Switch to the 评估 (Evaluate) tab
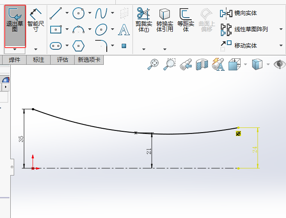Screen dimensions: 286x218 point(62,60)
